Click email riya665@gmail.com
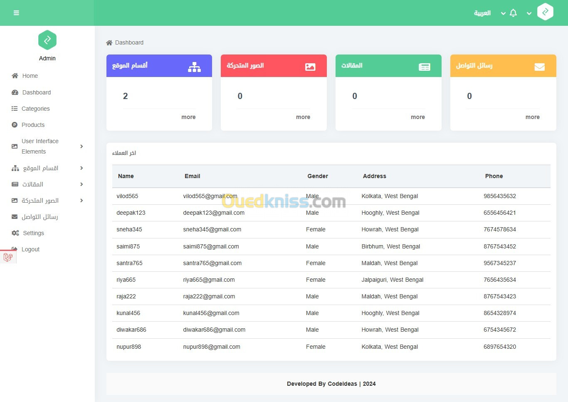The width and height of the screenshot is (568, 402). (x=209, y=280)
